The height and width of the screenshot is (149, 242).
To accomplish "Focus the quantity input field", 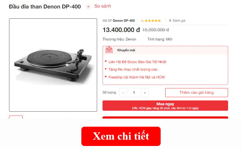I will [x=134, y=93].
